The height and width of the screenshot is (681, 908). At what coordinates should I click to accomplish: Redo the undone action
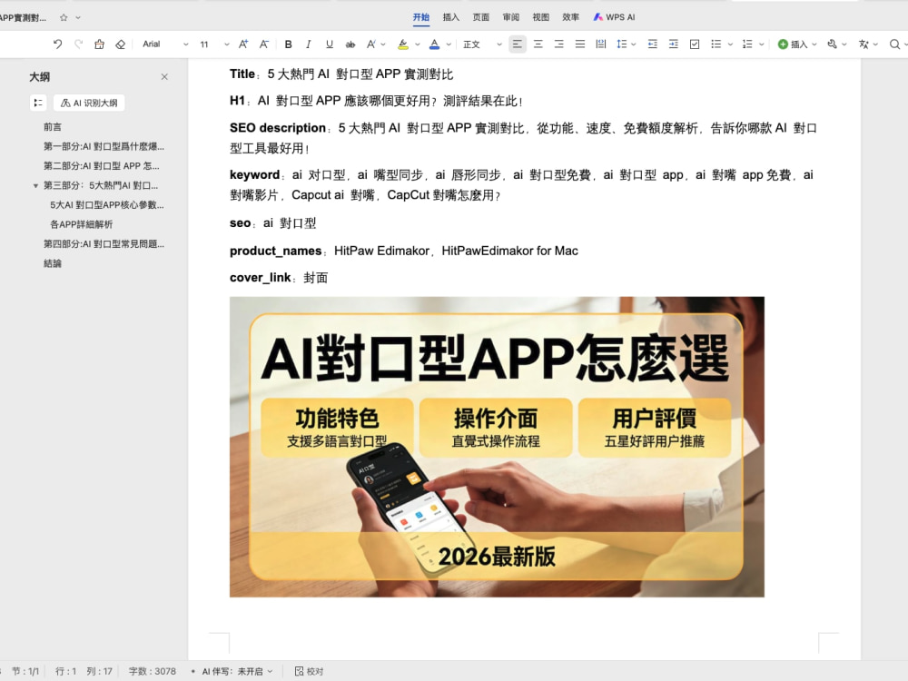[x=78, y=44]
